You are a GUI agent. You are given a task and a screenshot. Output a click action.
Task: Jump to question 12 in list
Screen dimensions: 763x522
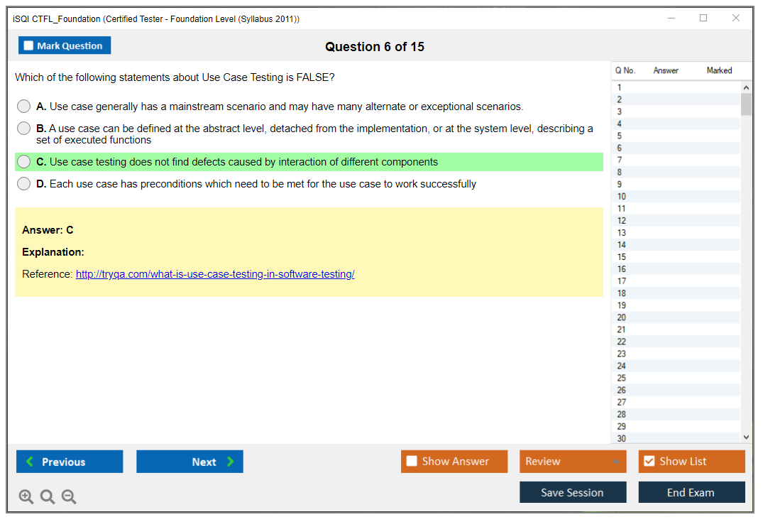coord(622,221)
